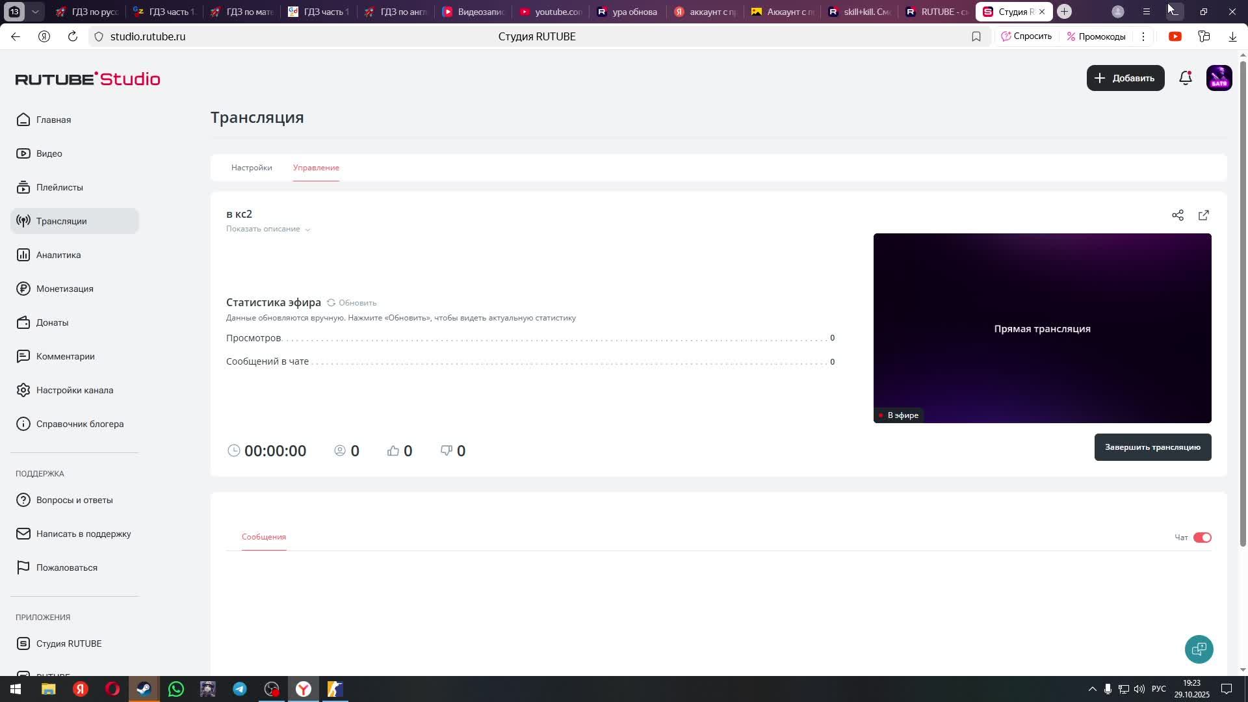Screen dimensions: 1248x702
Task: Click the Прямая трансляция preview
Action: (1042, 328)
